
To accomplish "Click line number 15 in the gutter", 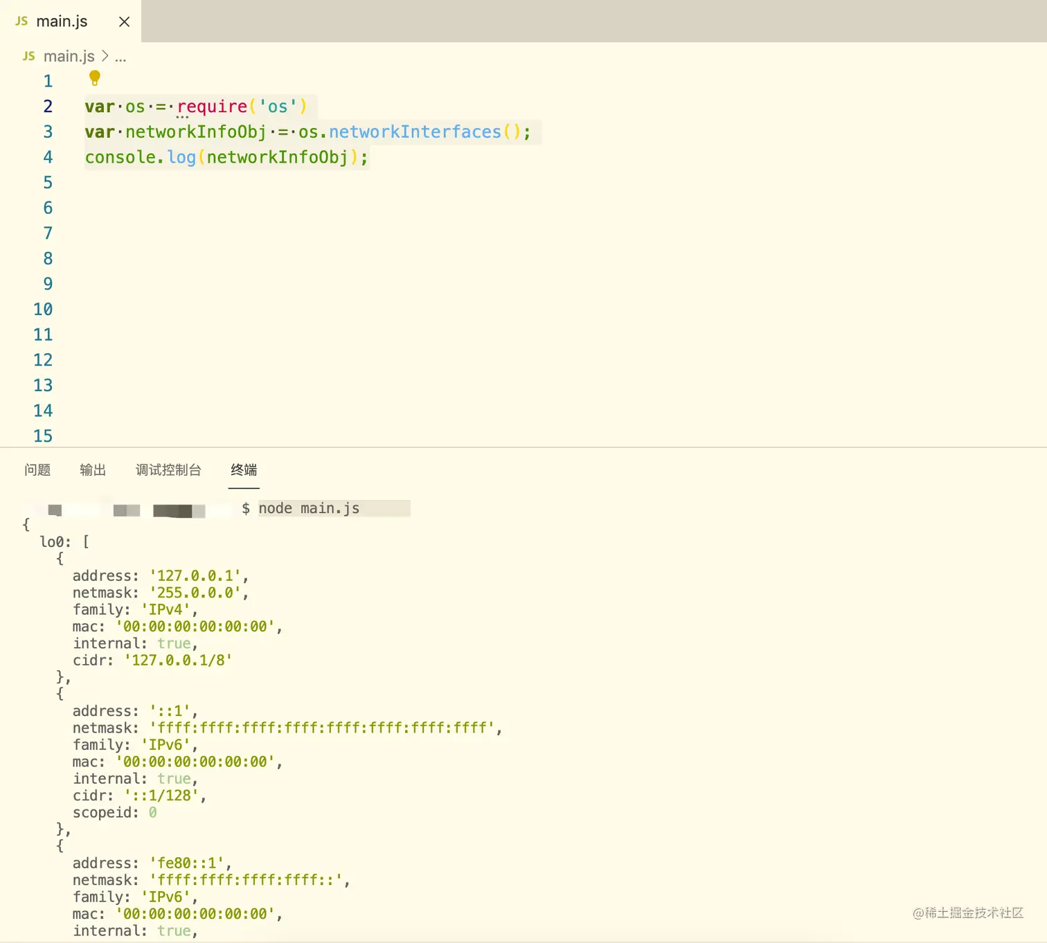I will coord(43,436).
